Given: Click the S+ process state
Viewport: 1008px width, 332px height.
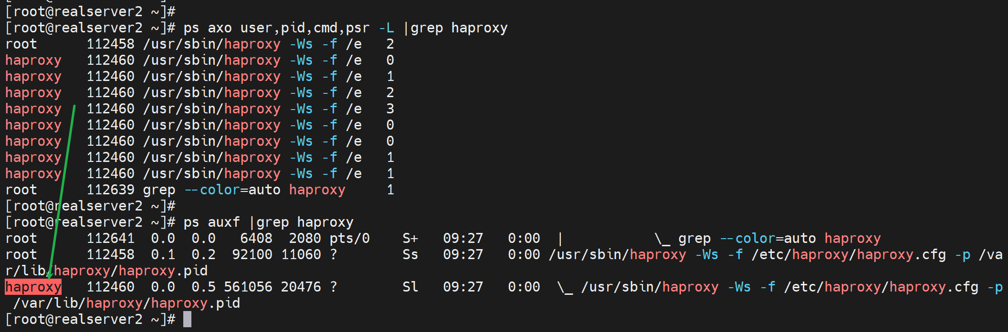Looking at the screenshot, I should tap(410, 239).
